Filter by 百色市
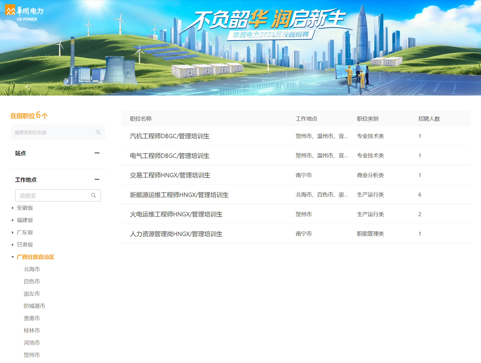481x363 pixels. click(x=32, y=282)
